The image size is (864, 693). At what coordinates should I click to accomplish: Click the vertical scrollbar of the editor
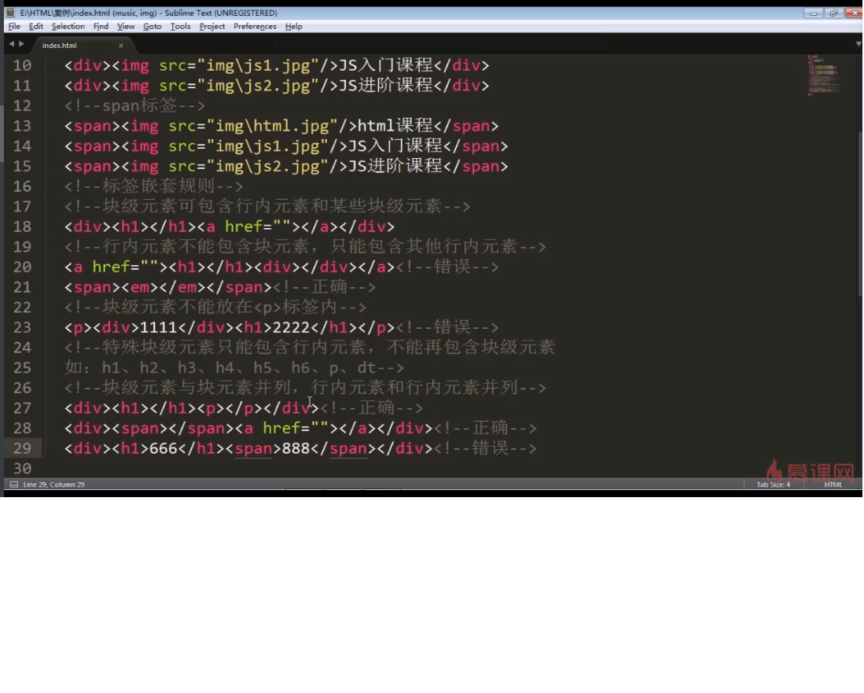pos(860,215)
